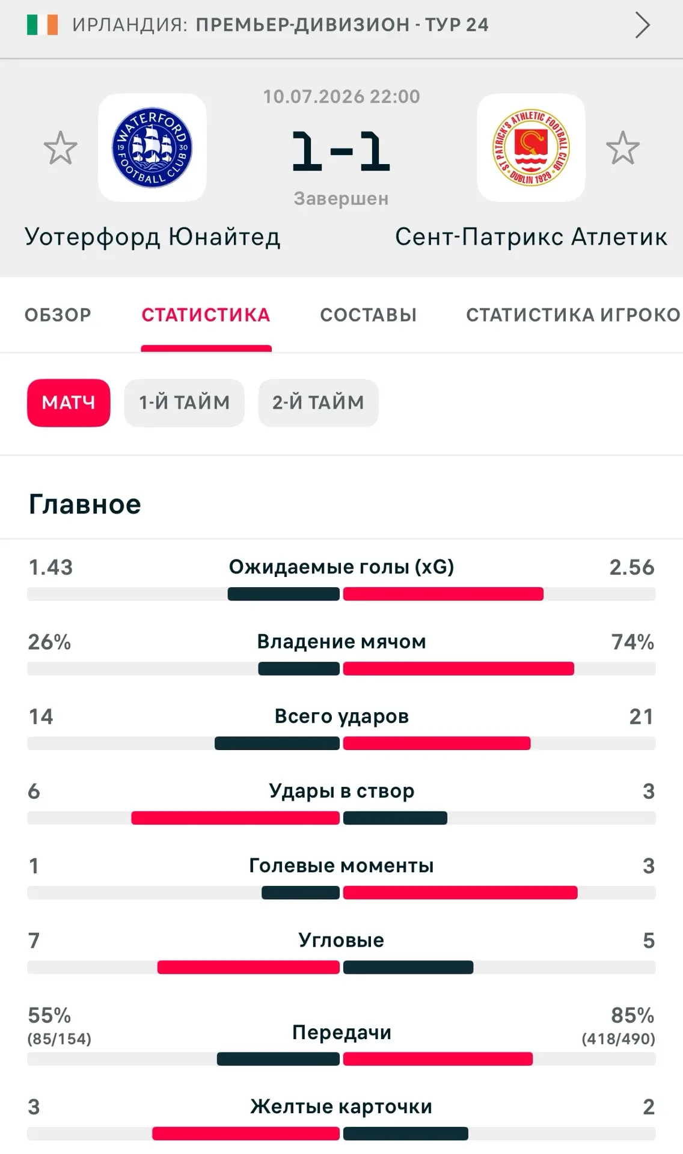
Task: Favorite St Patrick's Athletic with star icon
Action: [x=622, y=148]
